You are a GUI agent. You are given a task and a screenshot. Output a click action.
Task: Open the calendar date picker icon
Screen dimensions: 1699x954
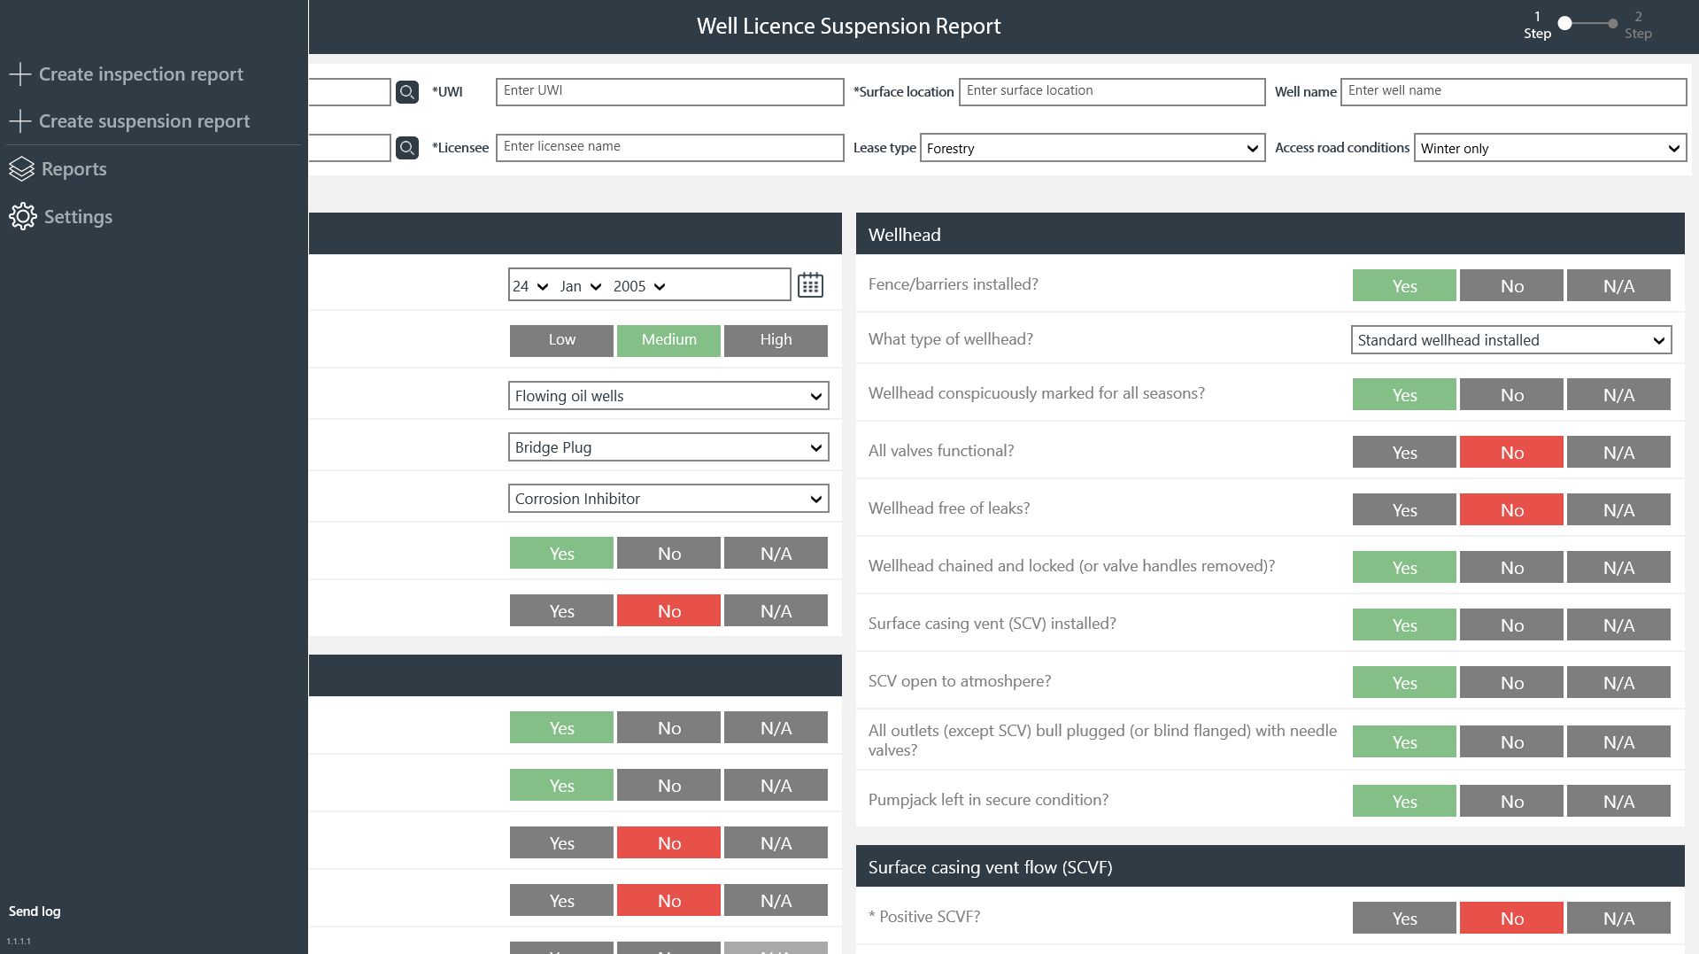(x=810, y=285)
